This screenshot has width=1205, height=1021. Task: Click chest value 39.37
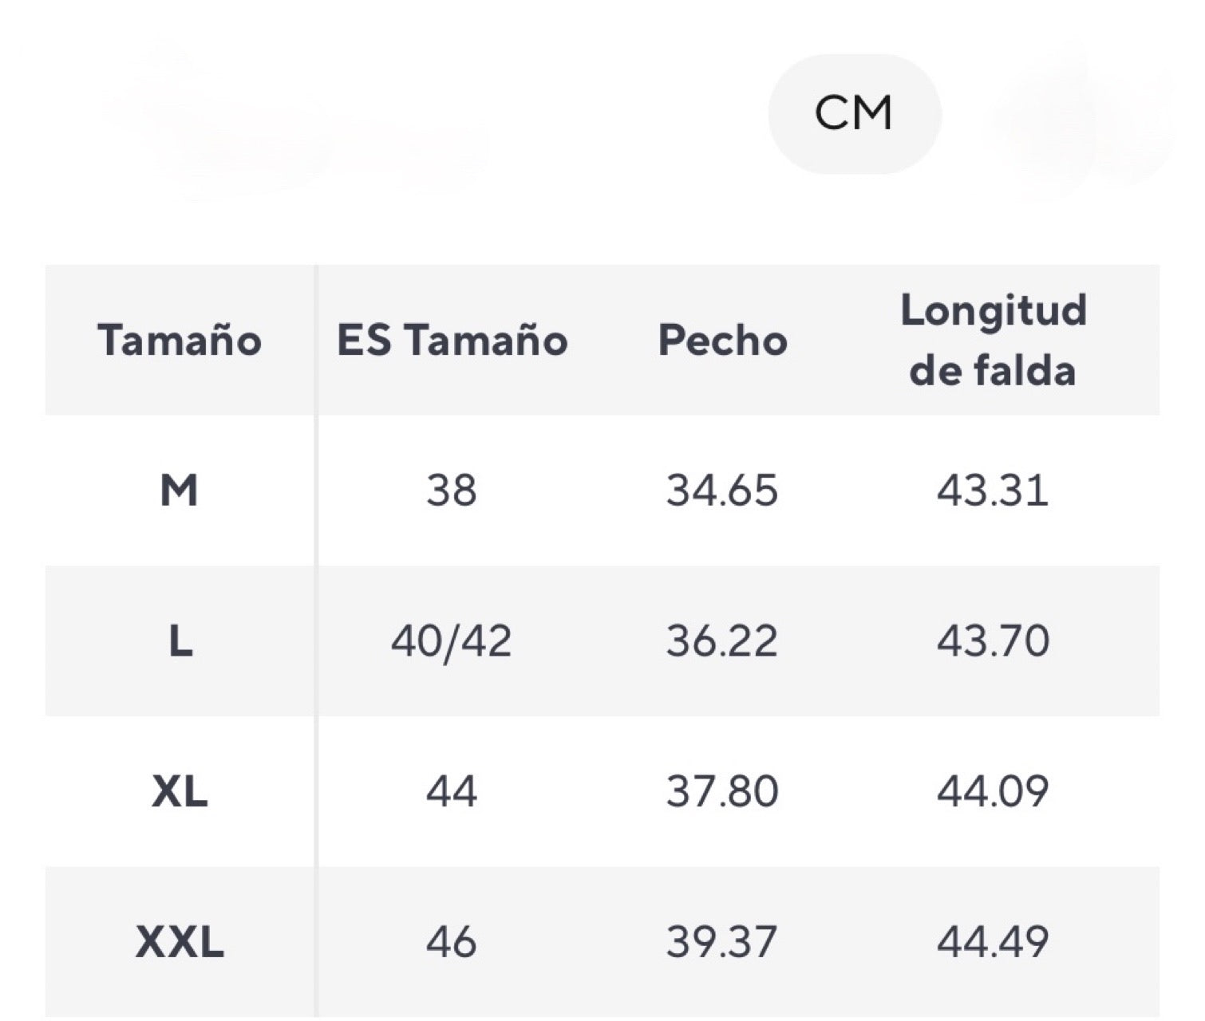pos(722,942)
